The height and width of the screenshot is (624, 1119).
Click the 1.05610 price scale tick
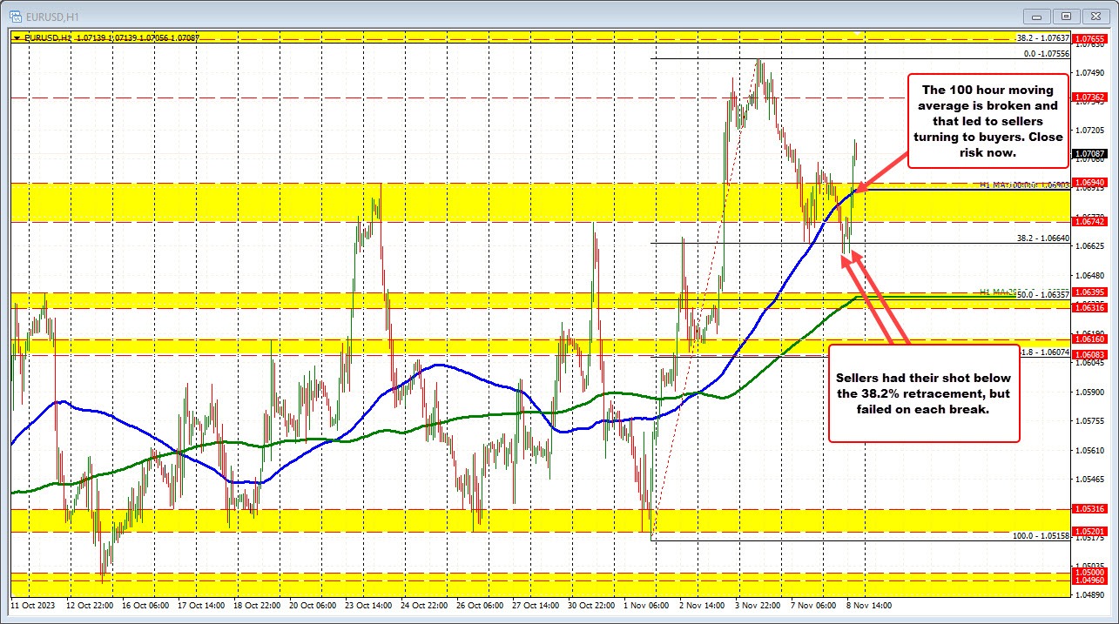point(1090,450)
